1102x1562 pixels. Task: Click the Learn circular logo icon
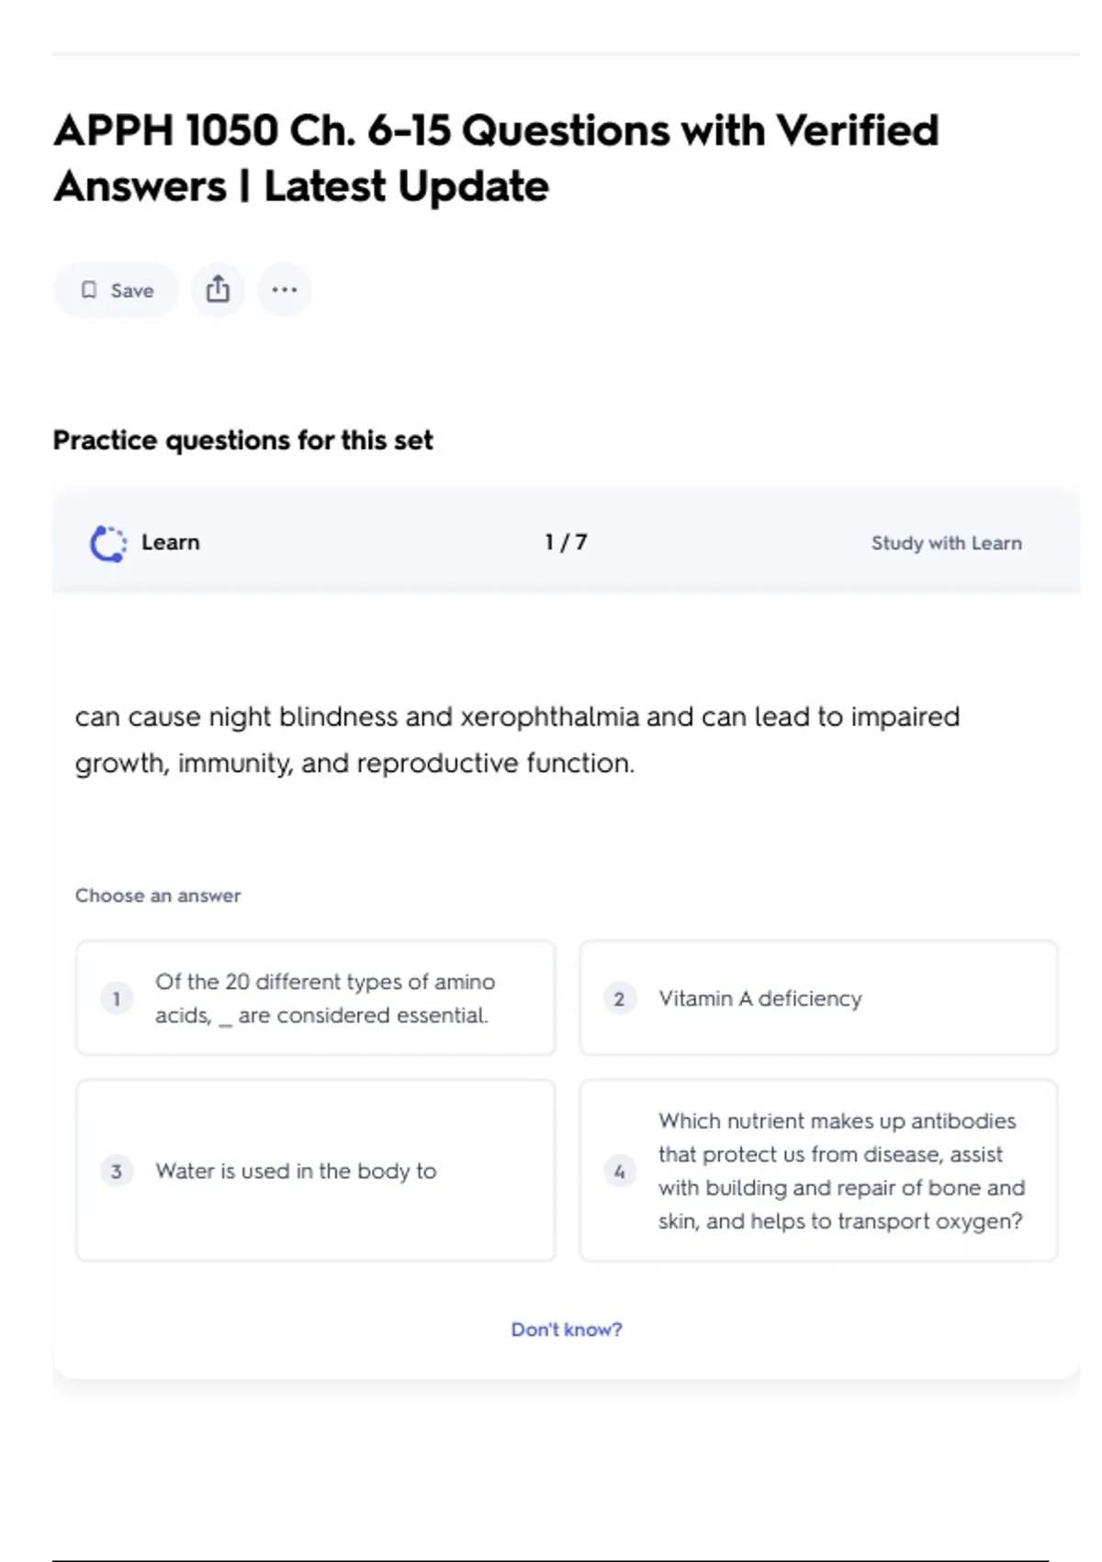(108, 543)
